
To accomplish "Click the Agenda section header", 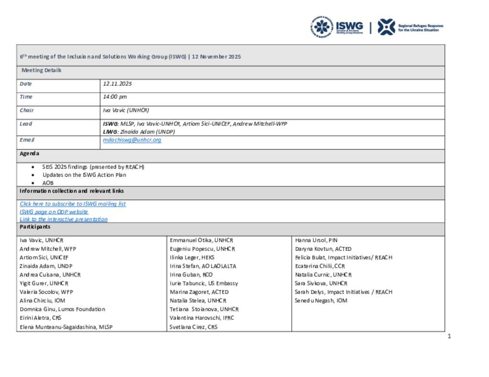I will 30,154.
